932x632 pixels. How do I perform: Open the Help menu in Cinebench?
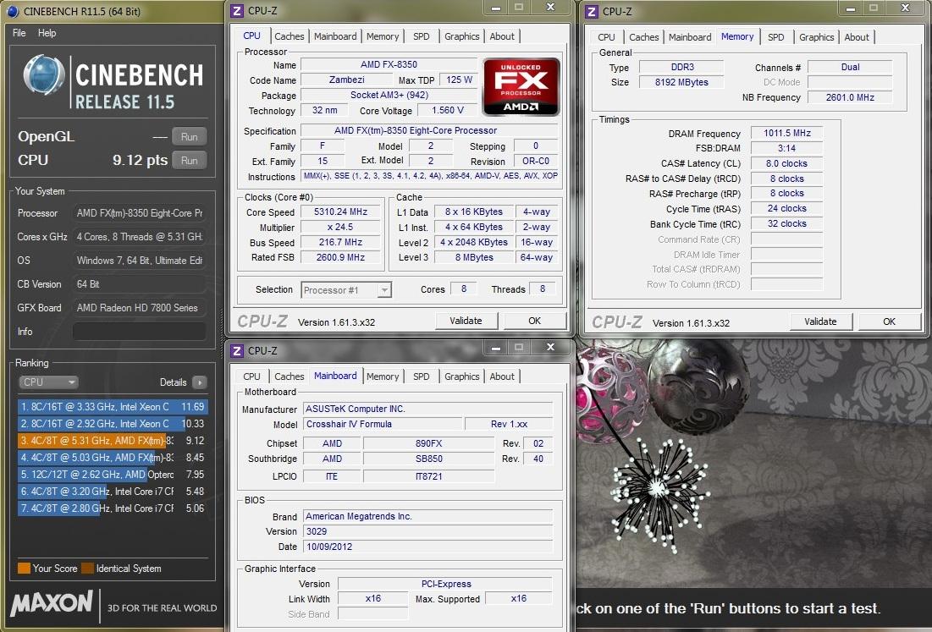[x=47, y=33]
